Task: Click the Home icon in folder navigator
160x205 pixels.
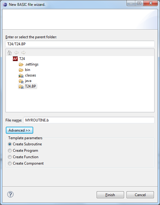Action: click(x=9, y=53)
